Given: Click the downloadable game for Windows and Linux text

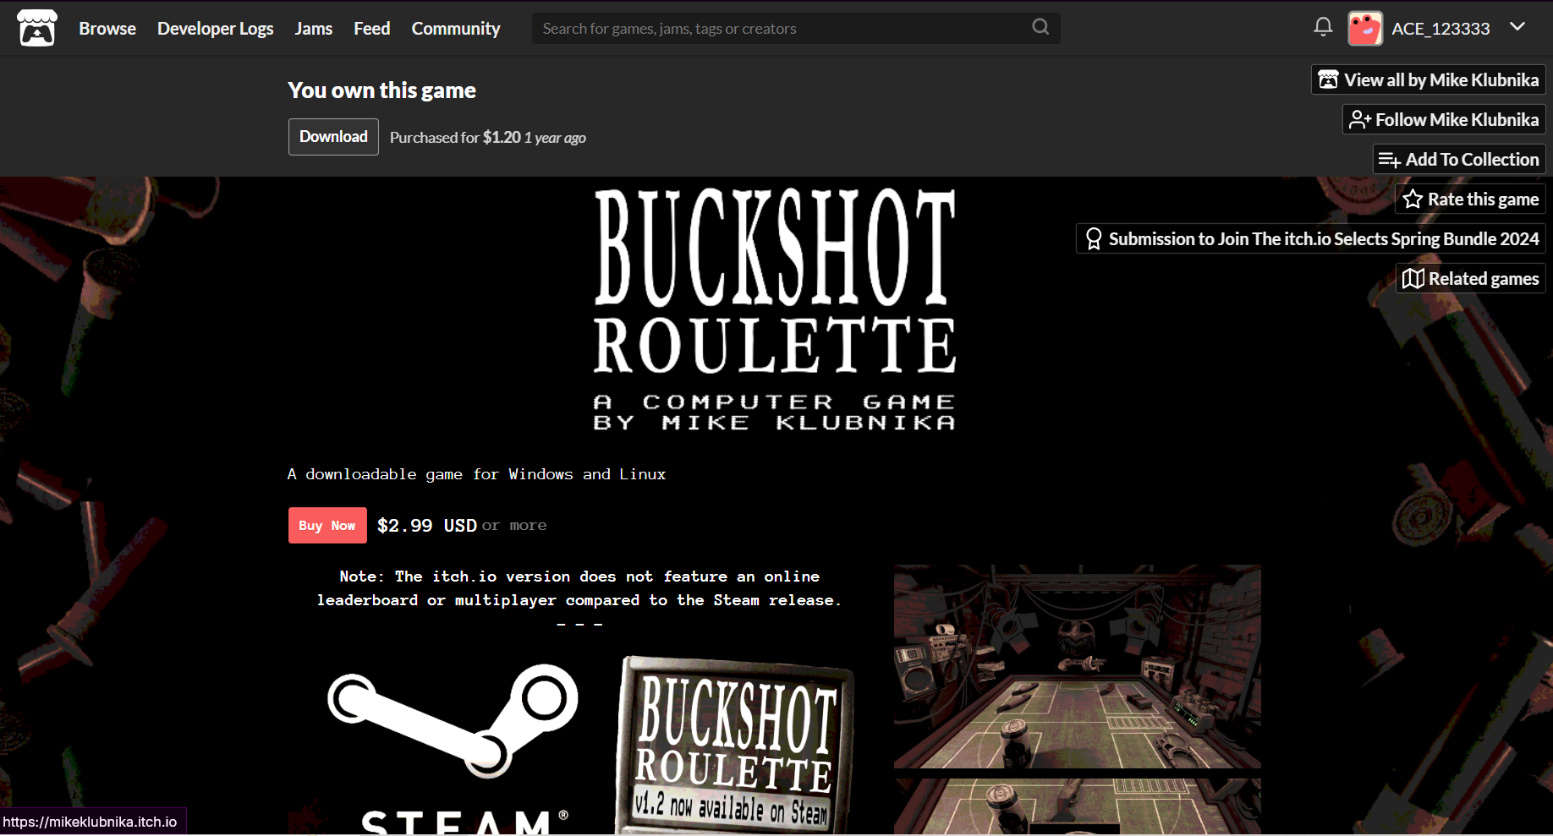Looking at the screenshot, I should coord(476,474).
